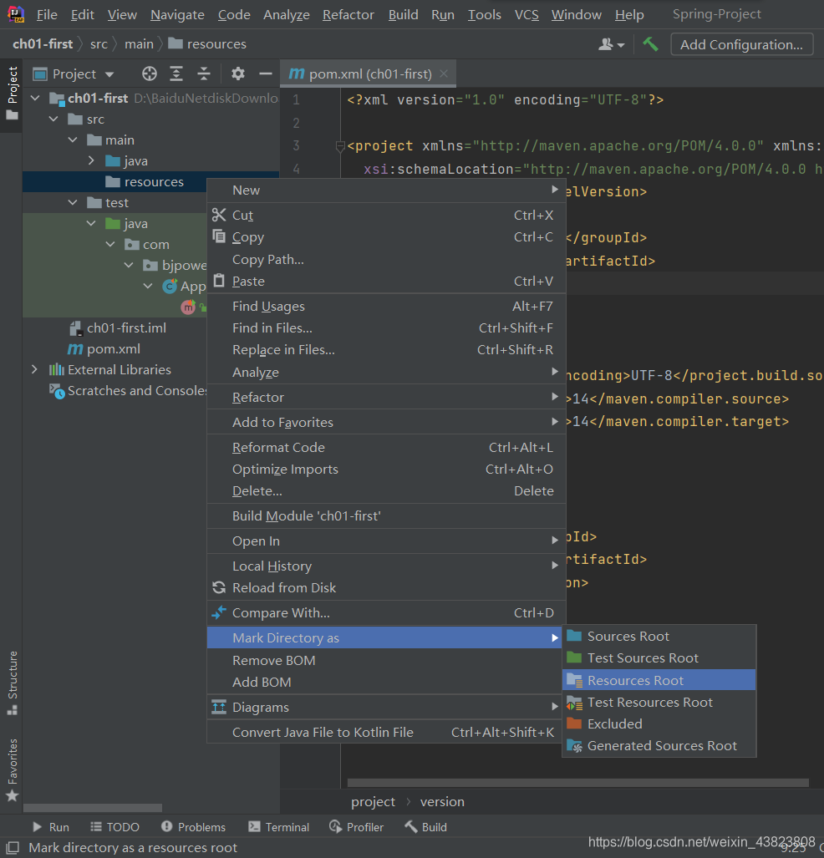Select Resources Root from submenu

pyautogui.click(x=635, y=680)
